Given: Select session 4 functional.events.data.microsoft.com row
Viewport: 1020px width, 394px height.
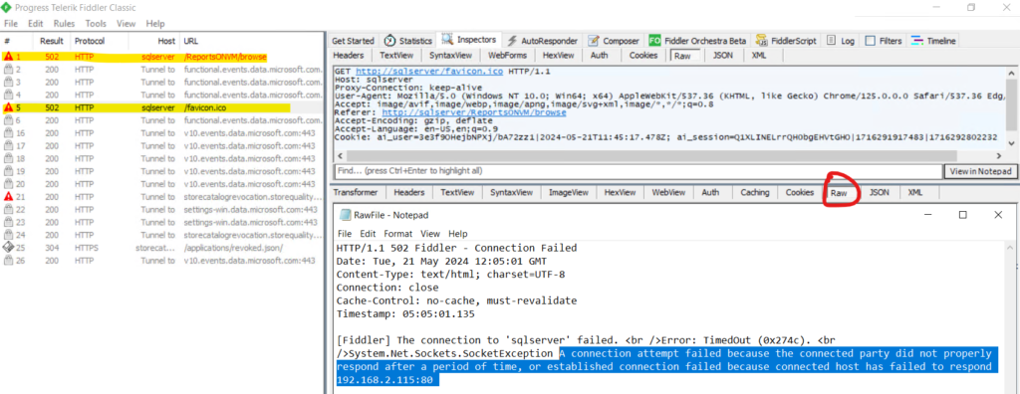Looking at the screenshot, I should 162,95.
